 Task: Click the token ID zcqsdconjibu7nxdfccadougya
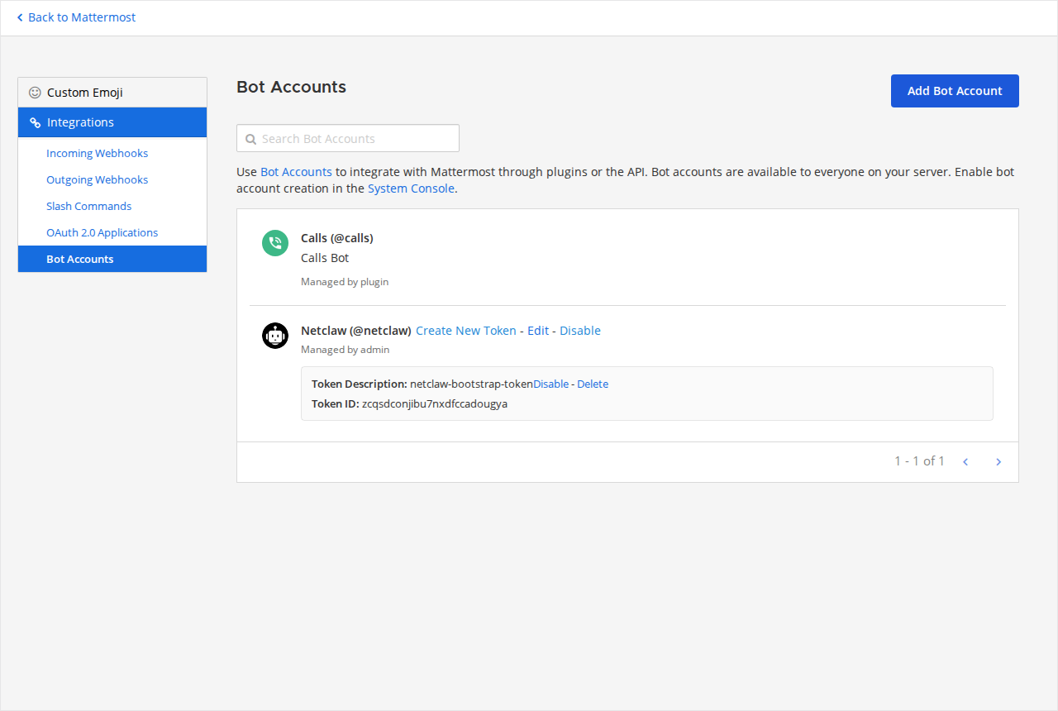pos(435,403)
